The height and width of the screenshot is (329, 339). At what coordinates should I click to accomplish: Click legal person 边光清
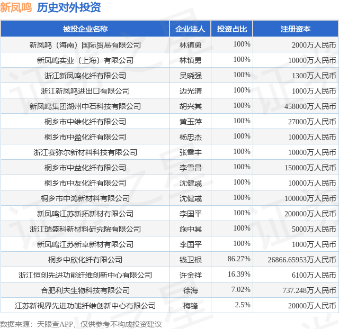pos(191,91)
